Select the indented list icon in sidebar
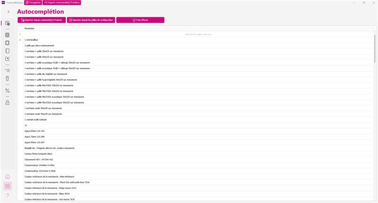The image size is (378, 203). tap(7, 70)
